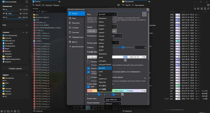The width and height of the screenshot is (210, 113).
Task: Choose English in language list
Action: click(104, 29)
